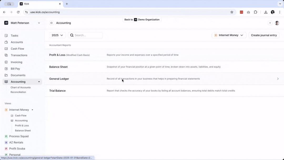Select the Invoicing icon
The width and height of the screenshot is (284, 160).
coord(6,62)
